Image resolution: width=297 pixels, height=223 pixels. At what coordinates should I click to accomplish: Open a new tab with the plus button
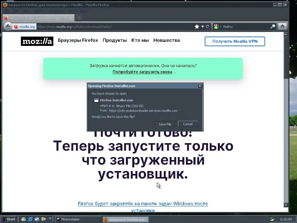tap(79, 18)
